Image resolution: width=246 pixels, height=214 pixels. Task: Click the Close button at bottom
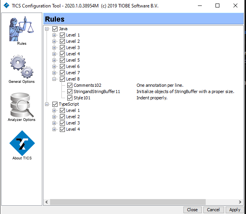point(192,210)
